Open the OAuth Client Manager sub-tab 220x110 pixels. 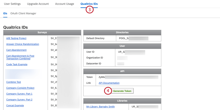point(23,13)
